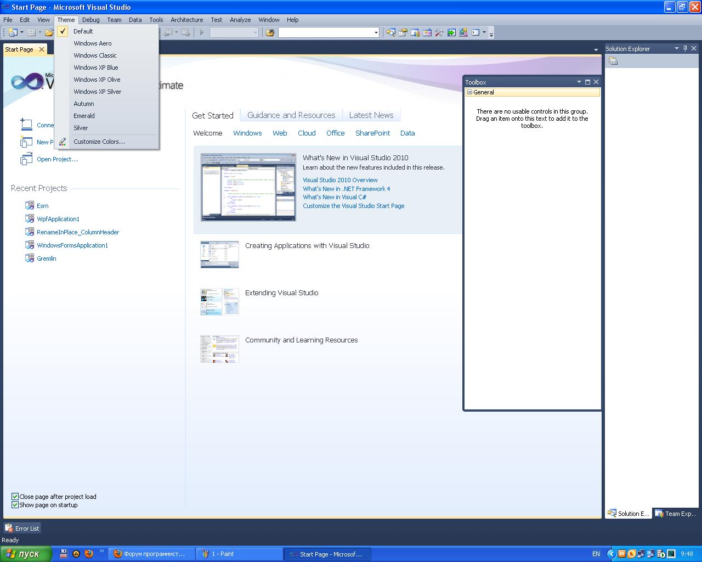
Task: Close the Toolbox floating window
Action: point(596,82)
